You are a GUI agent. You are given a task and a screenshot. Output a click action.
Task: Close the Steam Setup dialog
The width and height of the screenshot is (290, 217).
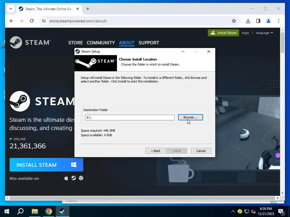209,51
